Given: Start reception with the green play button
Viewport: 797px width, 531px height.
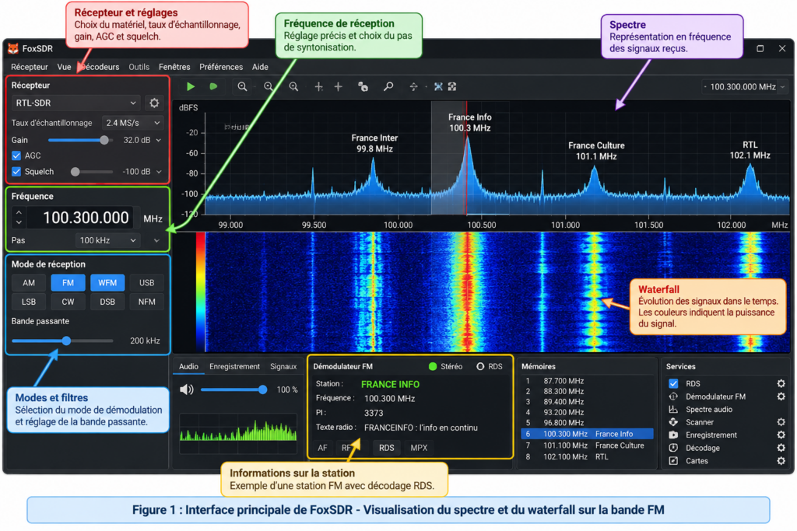Looking at the screenshot, I should (191, 87).
